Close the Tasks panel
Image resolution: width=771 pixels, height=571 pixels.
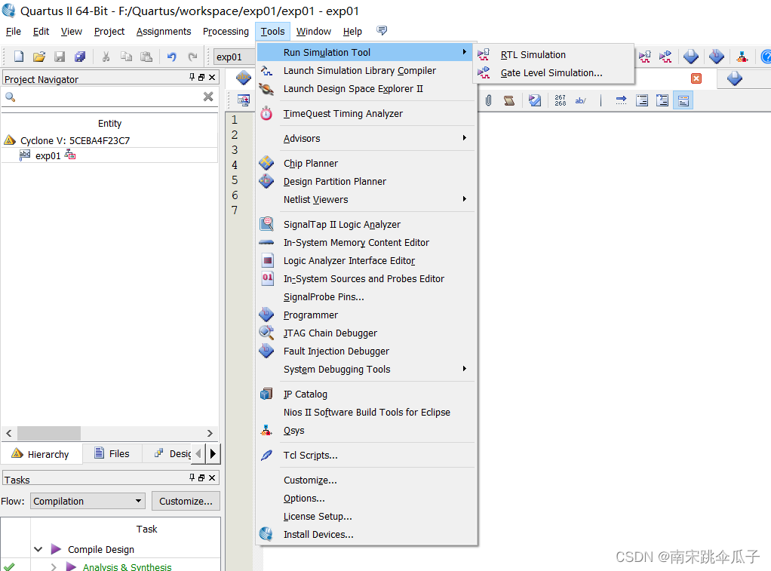click(212, 477)
